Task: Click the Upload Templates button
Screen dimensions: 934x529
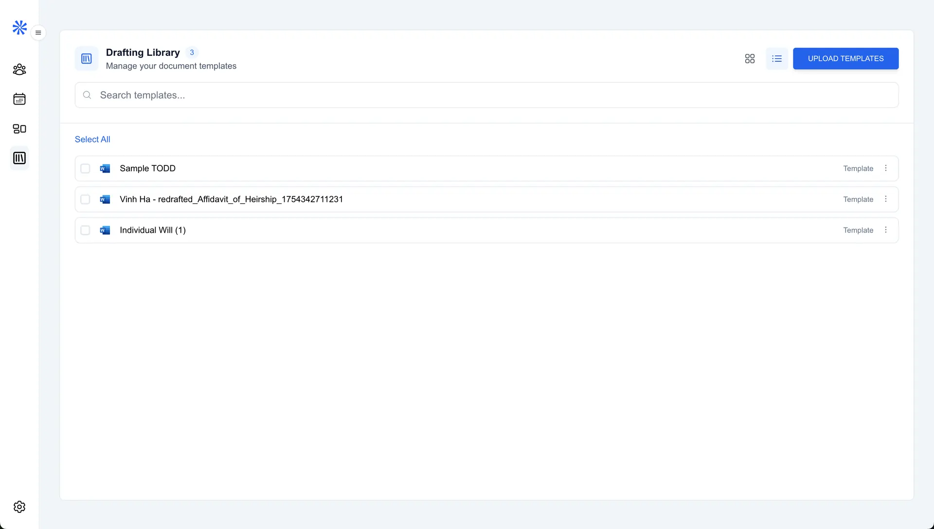Action: pos(845,58)
